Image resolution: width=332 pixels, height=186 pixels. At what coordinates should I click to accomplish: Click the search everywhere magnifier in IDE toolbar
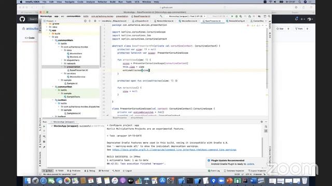click(x=269, y=16)
